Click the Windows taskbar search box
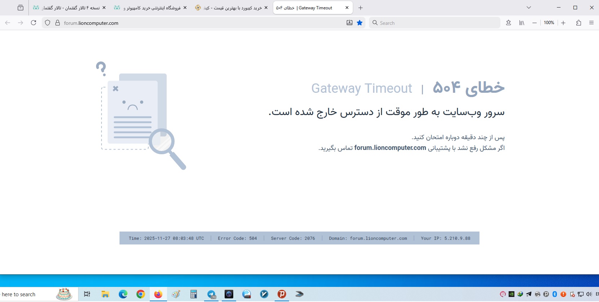Image resolution: width=599 pixels, height=302 pixels. [39, 294]
